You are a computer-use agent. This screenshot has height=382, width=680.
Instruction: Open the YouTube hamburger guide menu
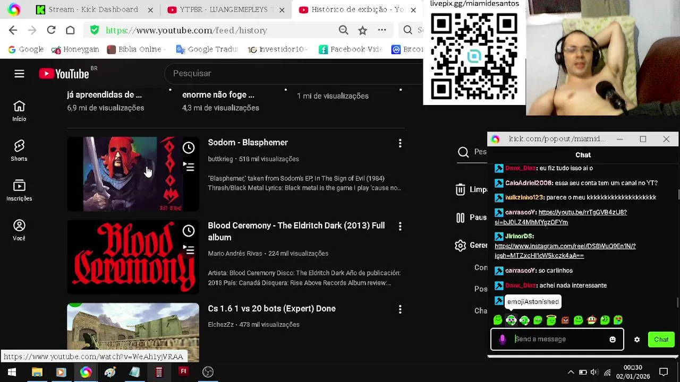19,74
